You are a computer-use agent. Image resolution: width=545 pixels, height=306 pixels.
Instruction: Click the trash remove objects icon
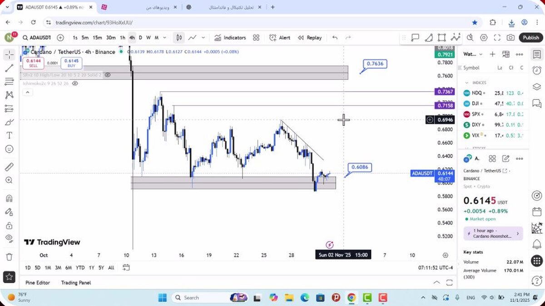(9, 257)
